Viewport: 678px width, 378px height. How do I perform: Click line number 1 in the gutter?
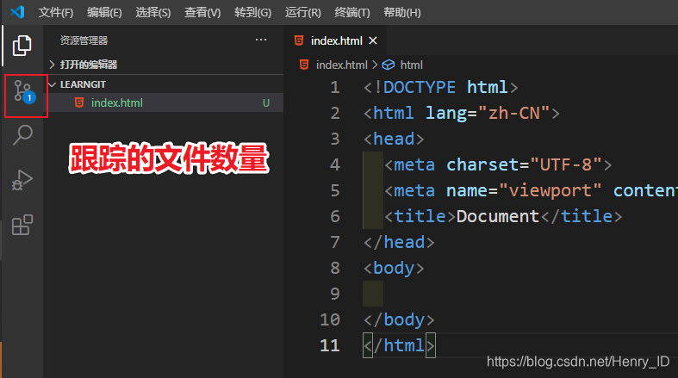coord(334,87)
